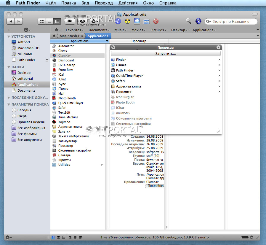Screen dimensions: 266x245
Task: Click the refresh icon in status bar
Action: (x=251, y=237)
